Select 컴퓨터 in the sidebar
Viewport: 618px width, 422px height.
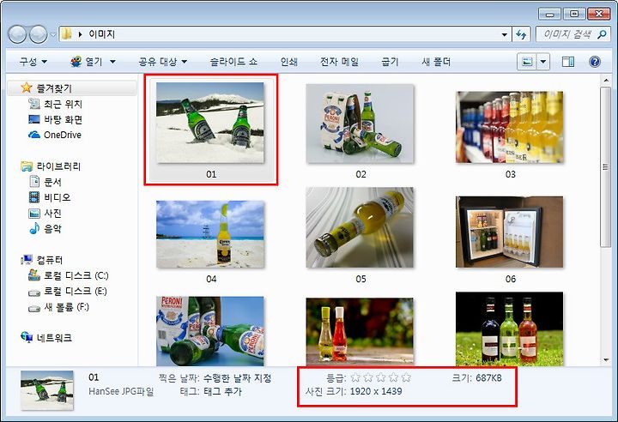click(x=42, y=260)
